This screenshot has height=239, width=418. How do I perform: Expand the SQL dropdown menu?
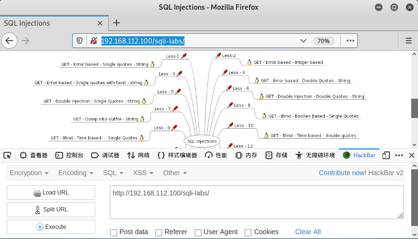pos(113,173)
